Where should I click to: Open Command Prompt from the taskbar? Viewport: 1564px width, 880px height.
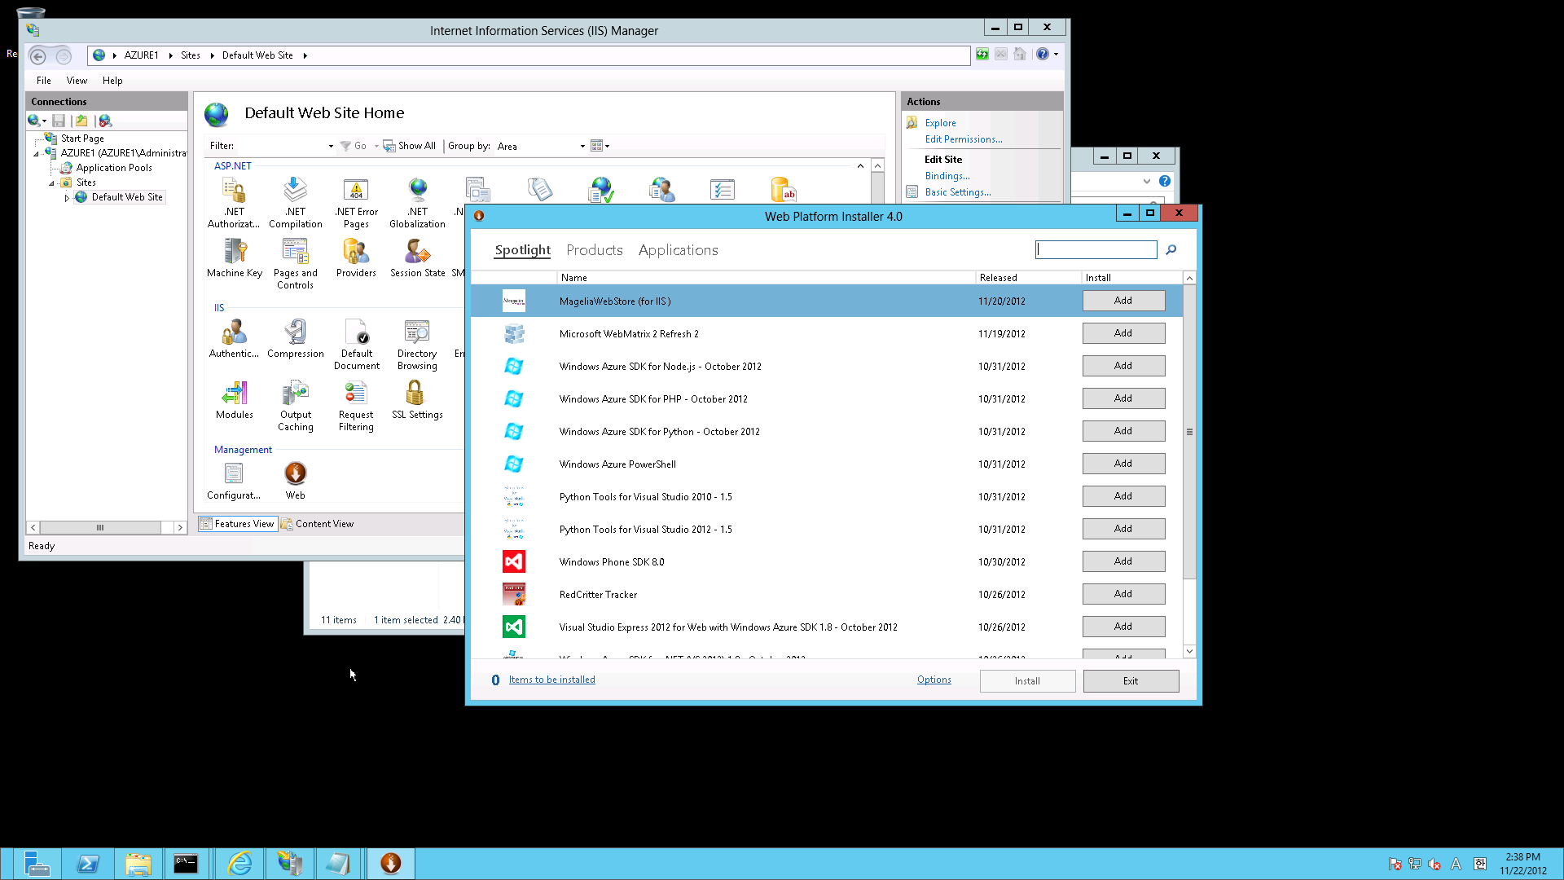click(x=186, y=863)
